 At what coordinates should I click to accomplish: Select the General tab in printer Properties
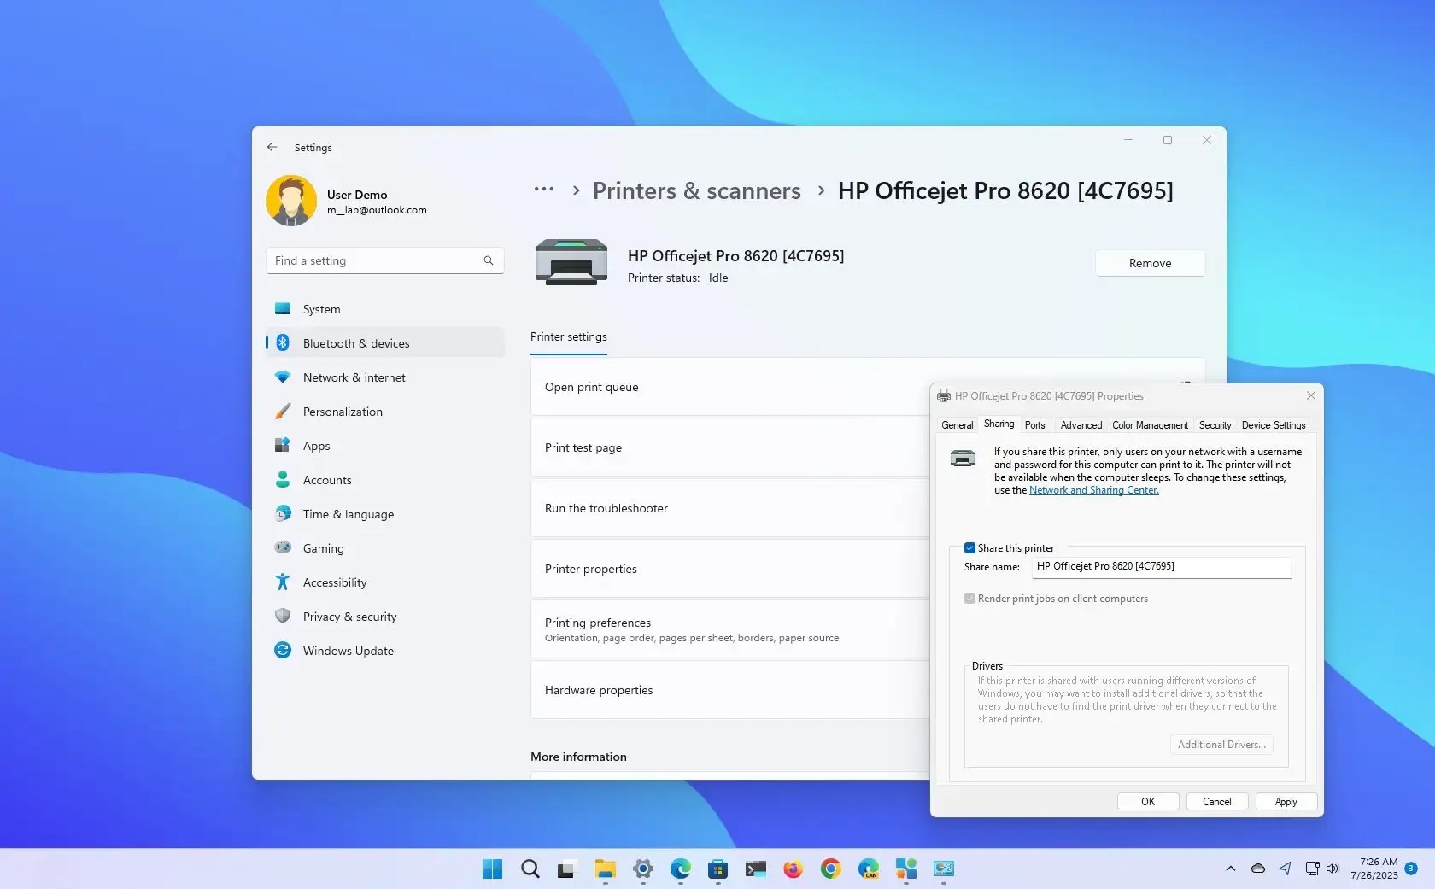click(956, 424)
